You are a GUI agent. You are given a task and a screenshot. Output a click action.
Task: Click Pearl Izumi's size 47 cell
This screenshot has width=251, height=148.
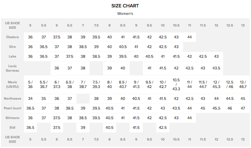point(243,108)
